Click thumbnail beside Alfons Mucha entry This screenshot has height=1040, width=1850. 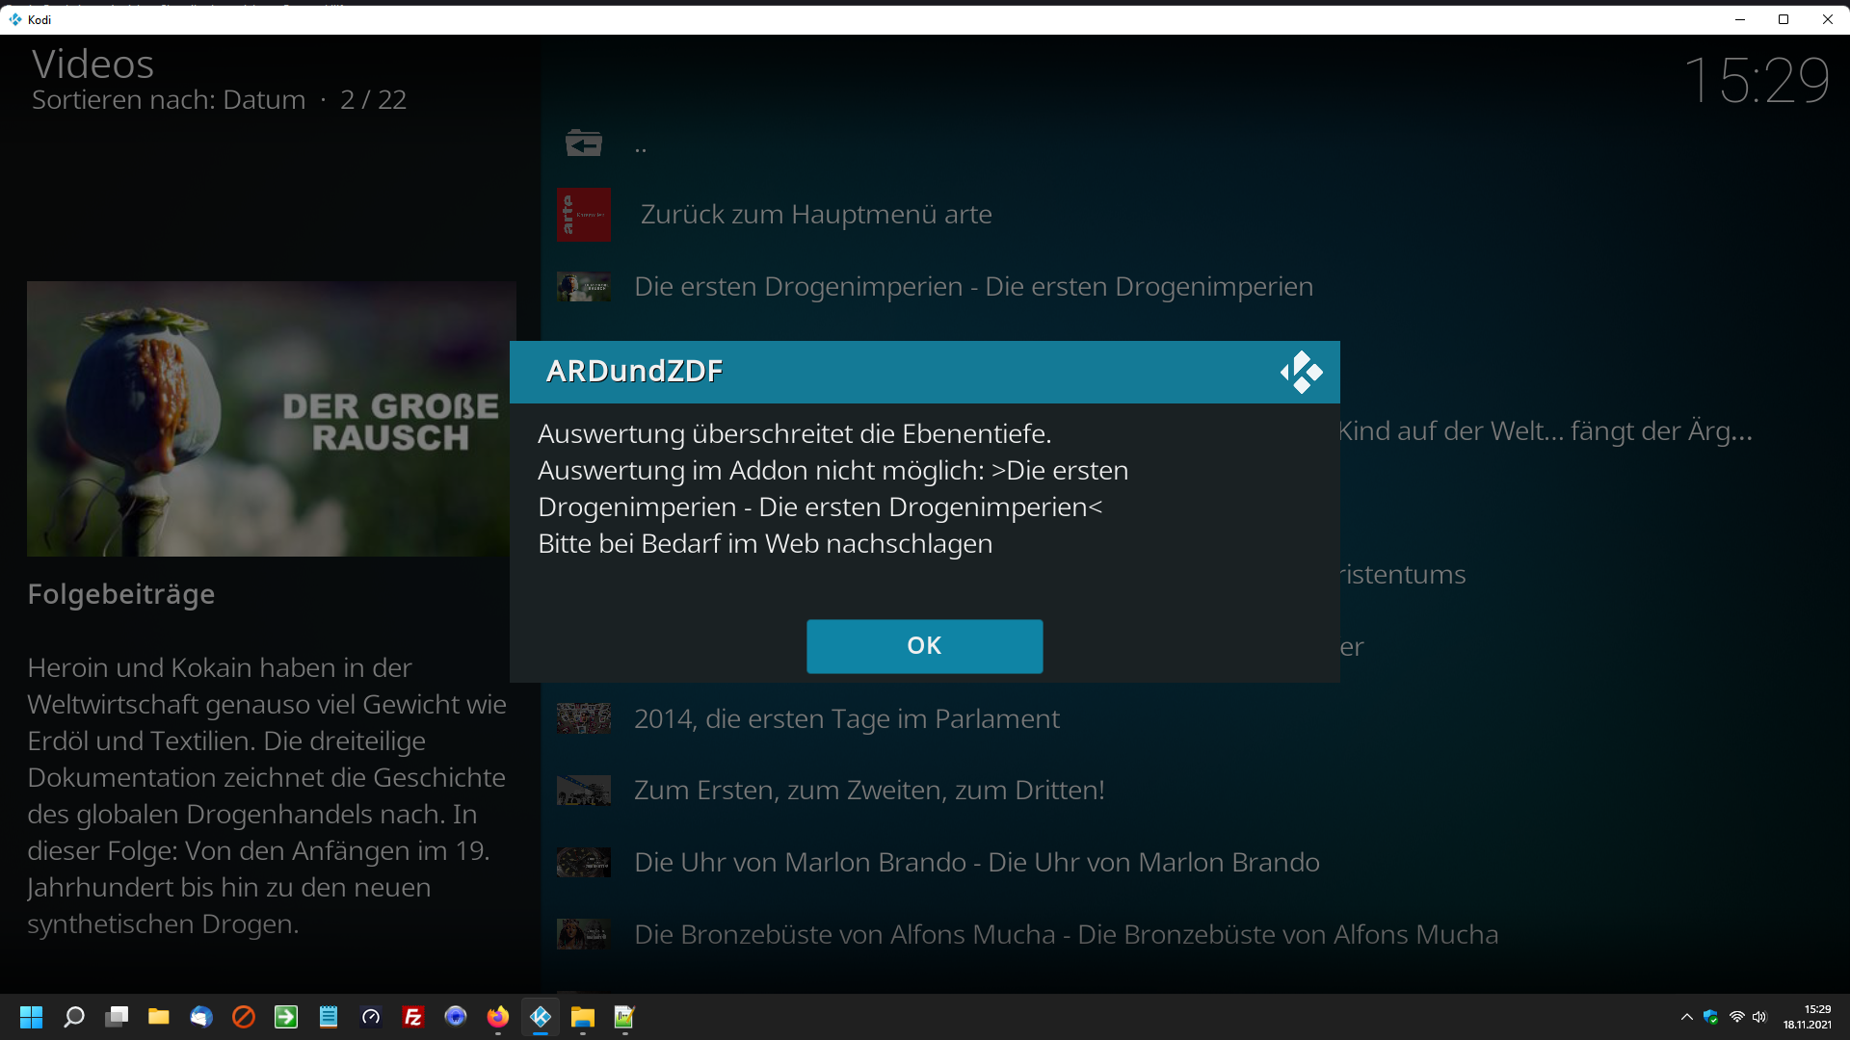coord(583,934)
